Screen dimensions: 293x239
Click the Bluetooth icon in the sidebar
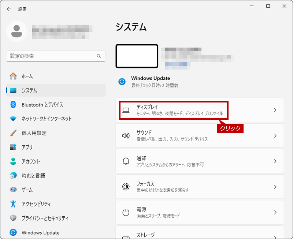[13, 105]
